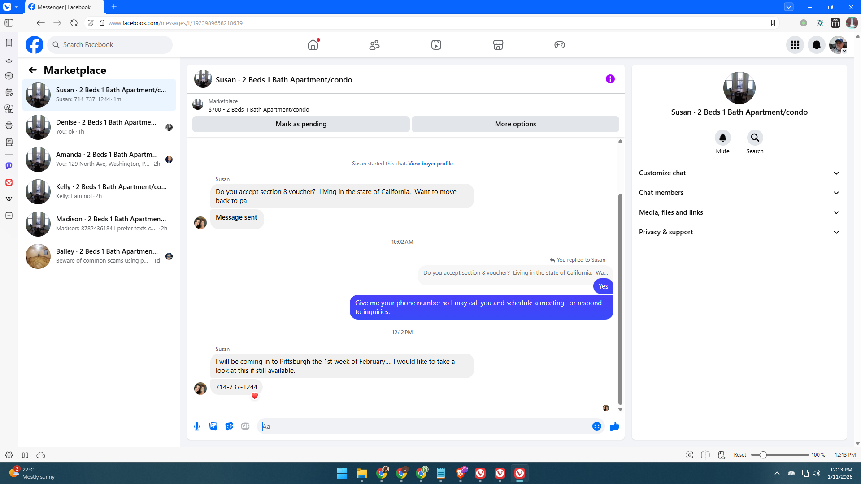Open the Denise conversation
The image size is (861, 484).
pos(99,127)
